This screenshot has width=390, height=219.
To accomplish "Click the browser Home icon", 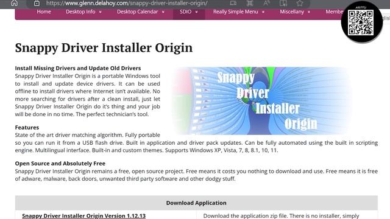I will (x=14, y=3).
